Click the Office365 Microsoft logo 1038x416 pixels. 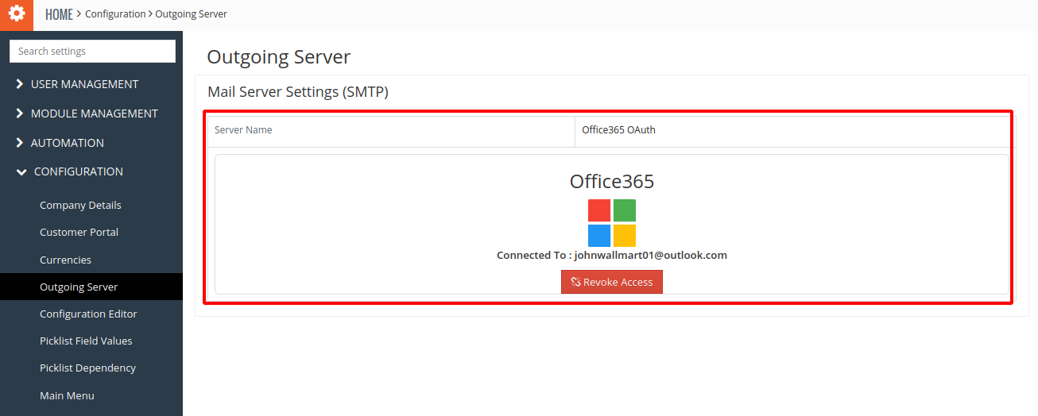(612, 223)
